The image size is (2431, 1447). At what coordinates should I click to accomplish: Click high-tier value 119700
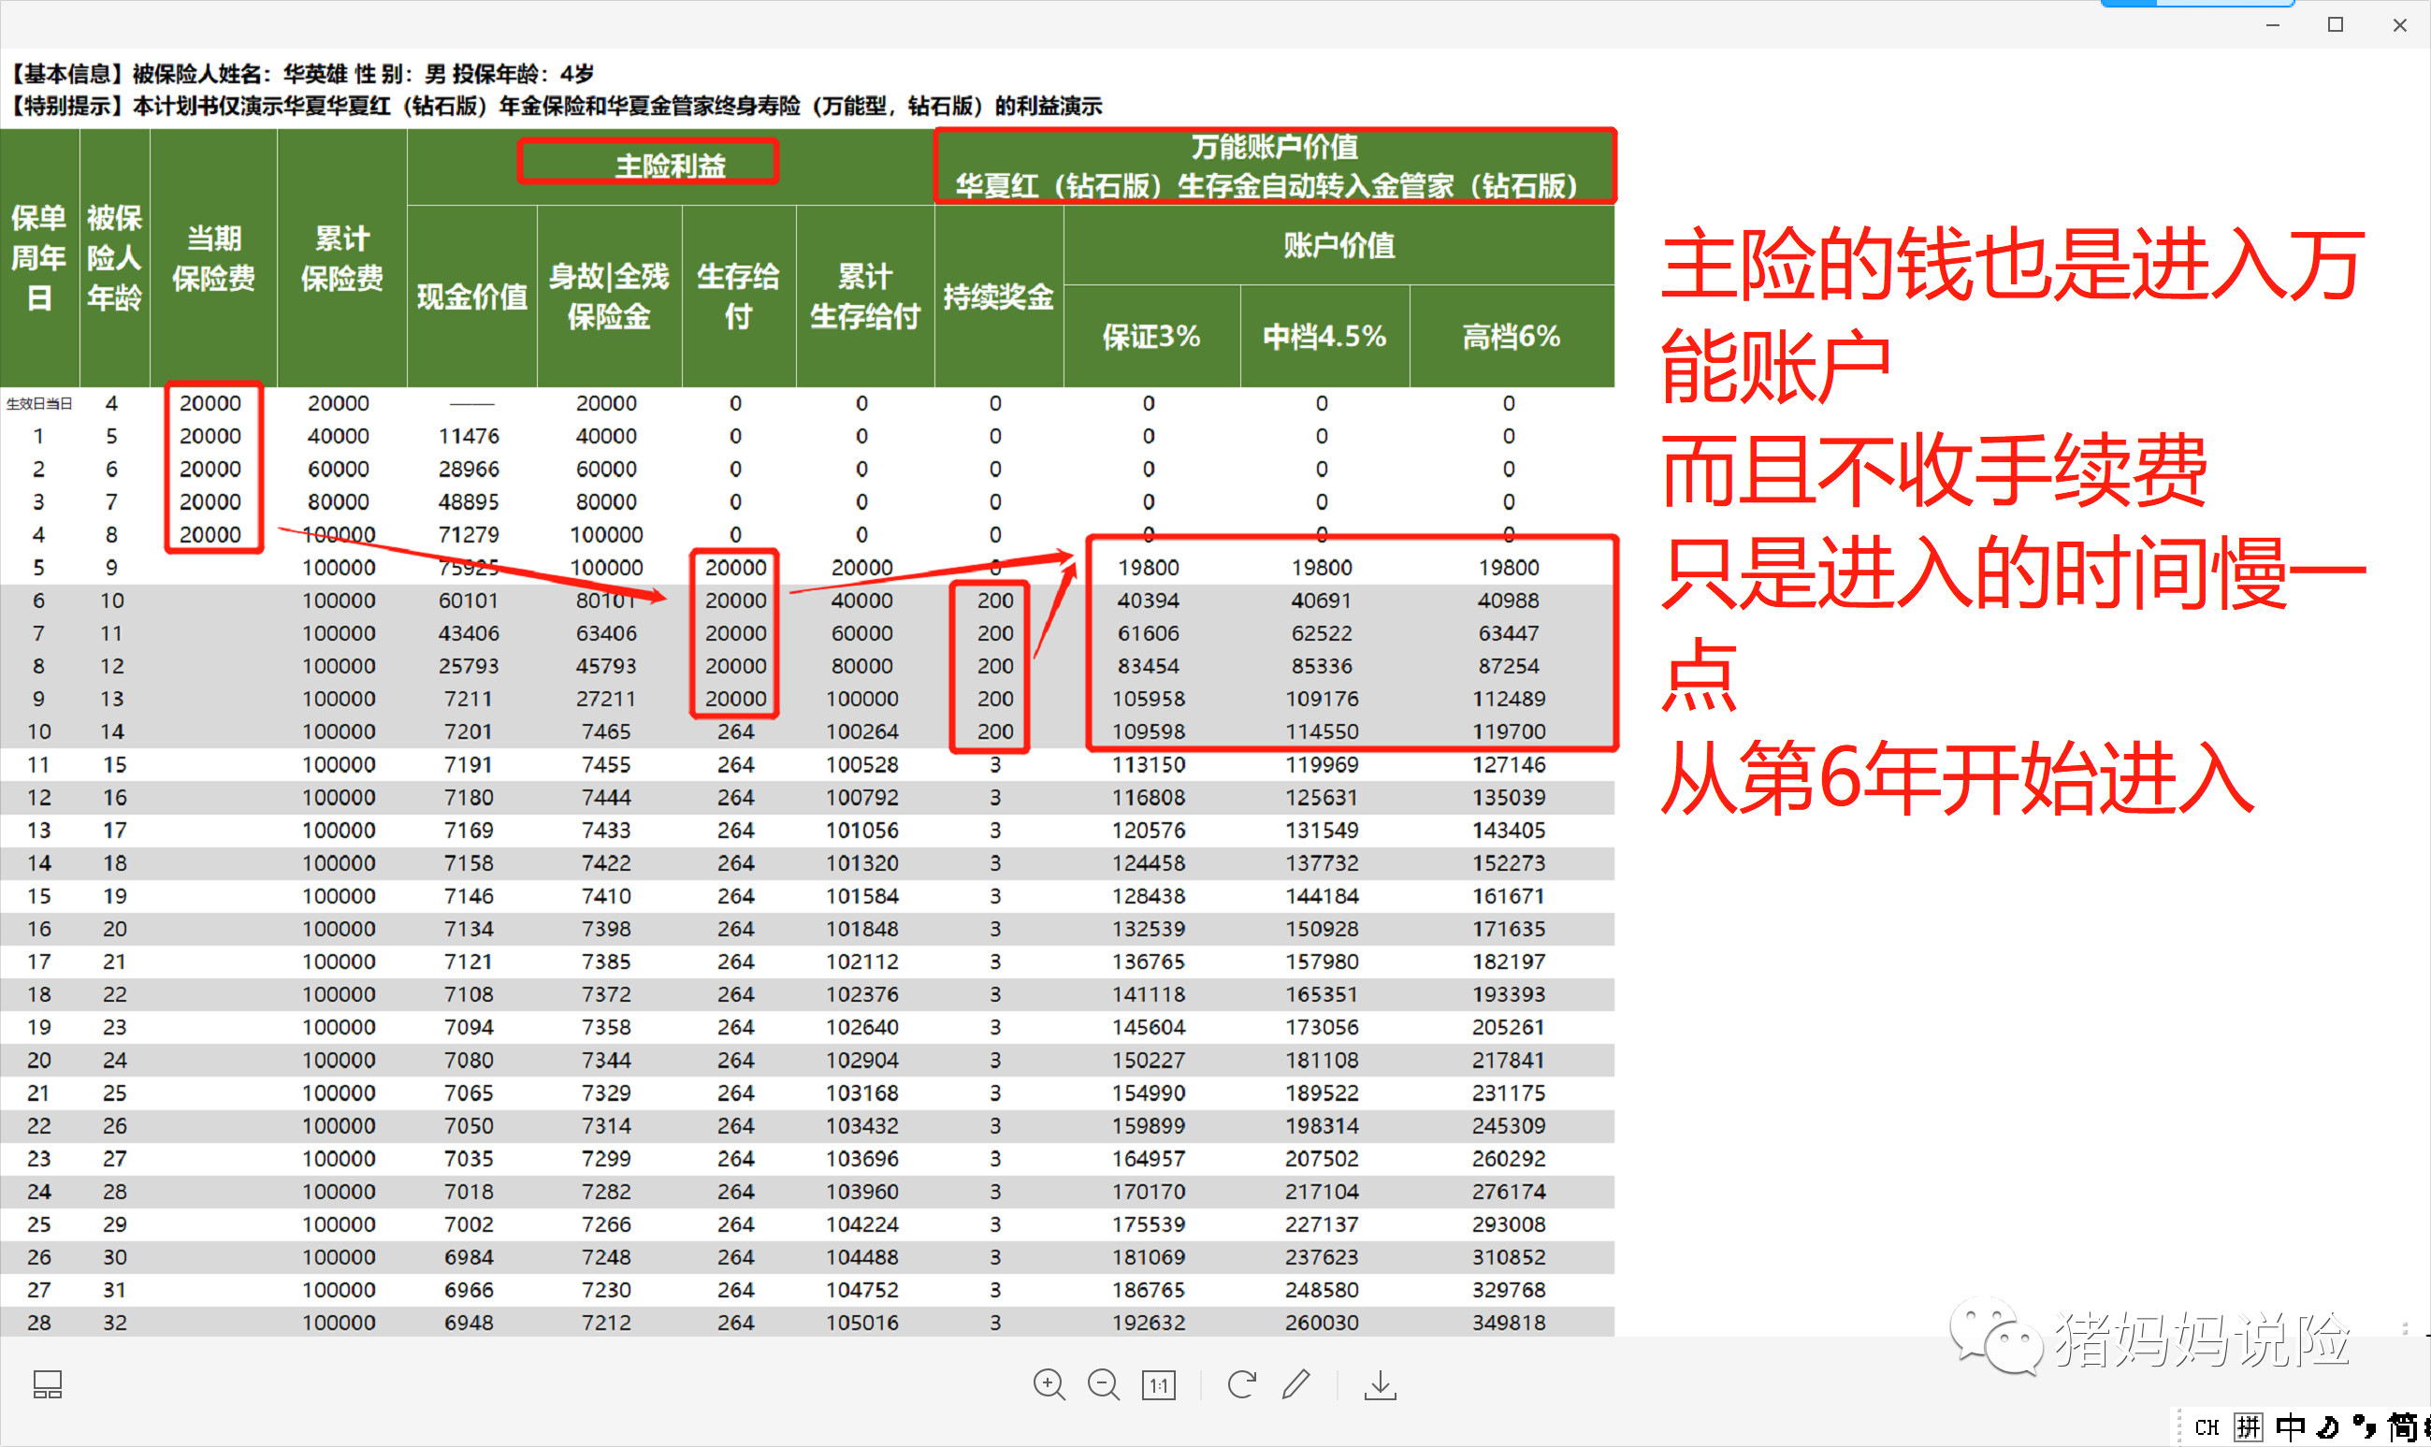(1509, 731)
